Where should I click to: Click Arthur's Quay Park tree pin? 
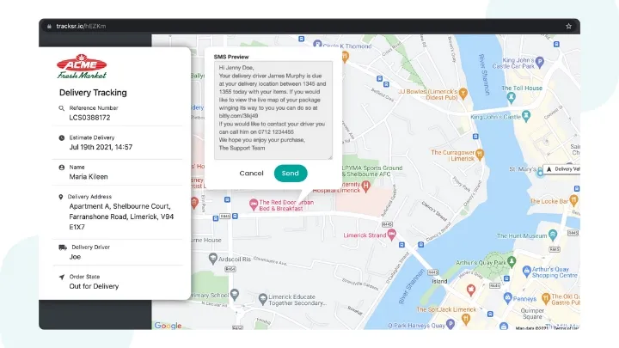pyautogui.click(x=512, y=261)
